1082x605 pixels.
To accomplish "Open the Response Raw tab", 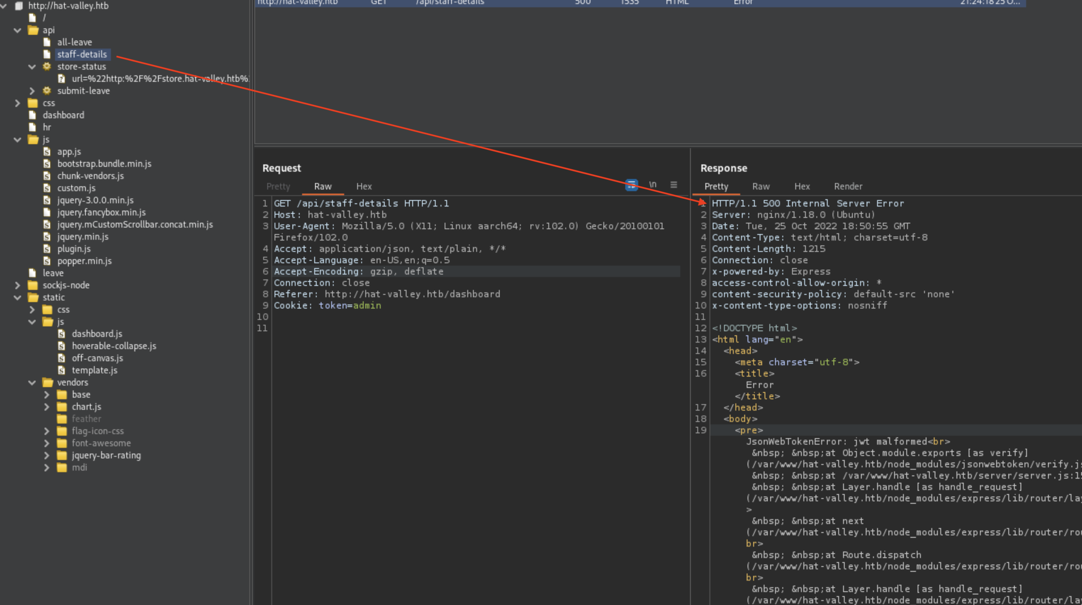I will [x=760, y=187].
